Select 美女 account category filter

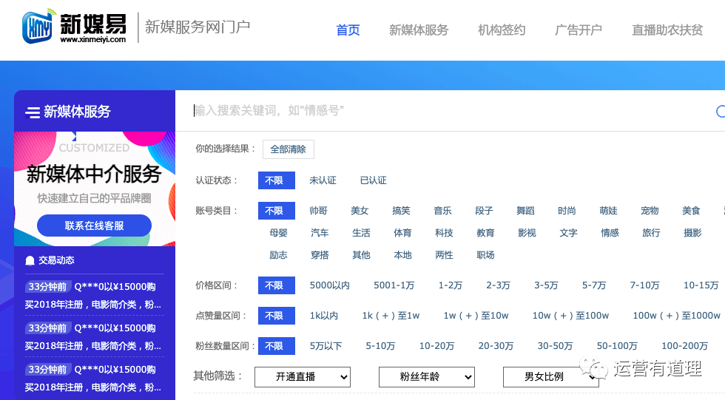(360, 211)
